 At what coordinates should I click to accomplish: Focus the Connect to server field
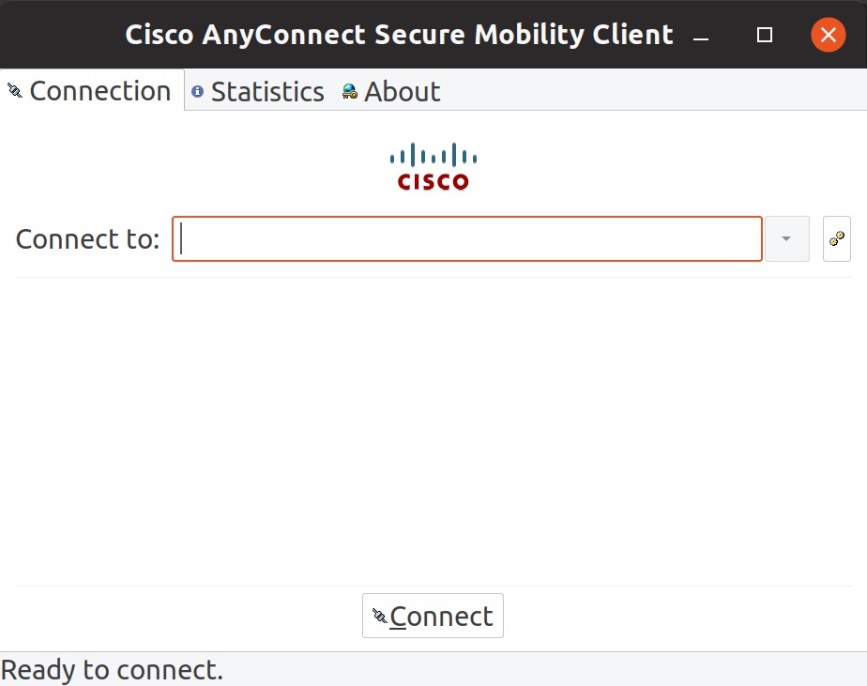click(466, 239)
